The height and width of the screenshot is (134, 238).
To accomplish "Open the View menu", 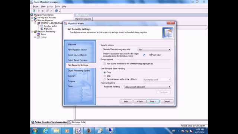I will click(43, 6).
